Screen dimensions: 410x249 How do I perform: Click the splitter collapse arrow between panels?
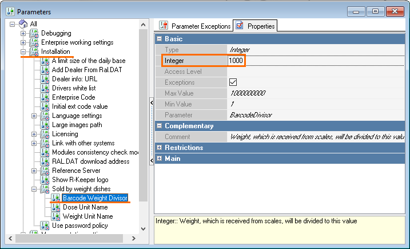(152, 102)
